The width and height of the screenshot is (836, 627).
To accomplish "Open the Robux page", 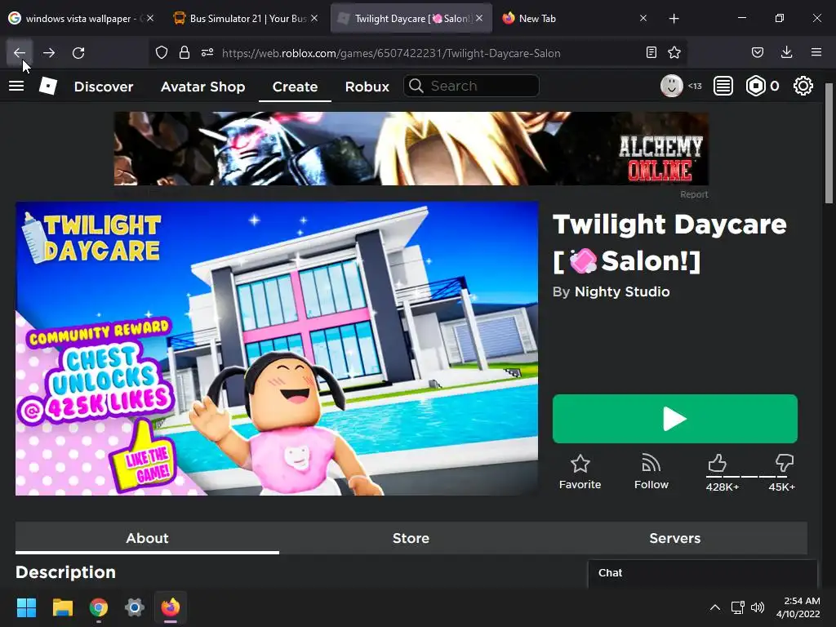I will tap(367, 87).
